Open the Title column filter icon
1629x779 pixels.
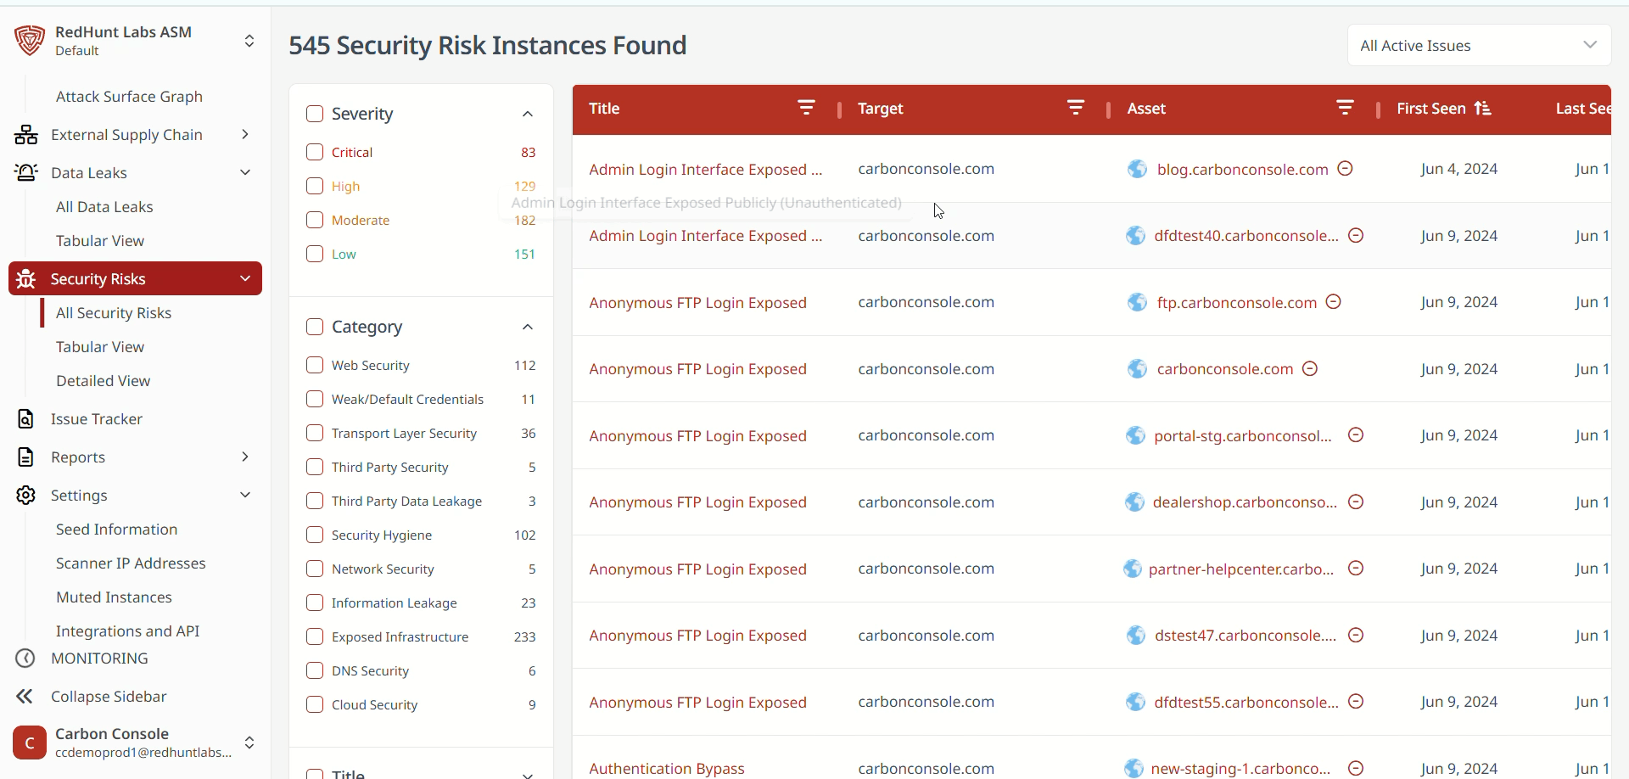tap(806, 108)
